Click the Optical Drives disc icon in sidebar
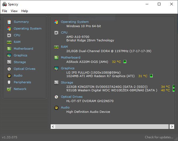The image size is (178, 141). (x=9, y=69)
